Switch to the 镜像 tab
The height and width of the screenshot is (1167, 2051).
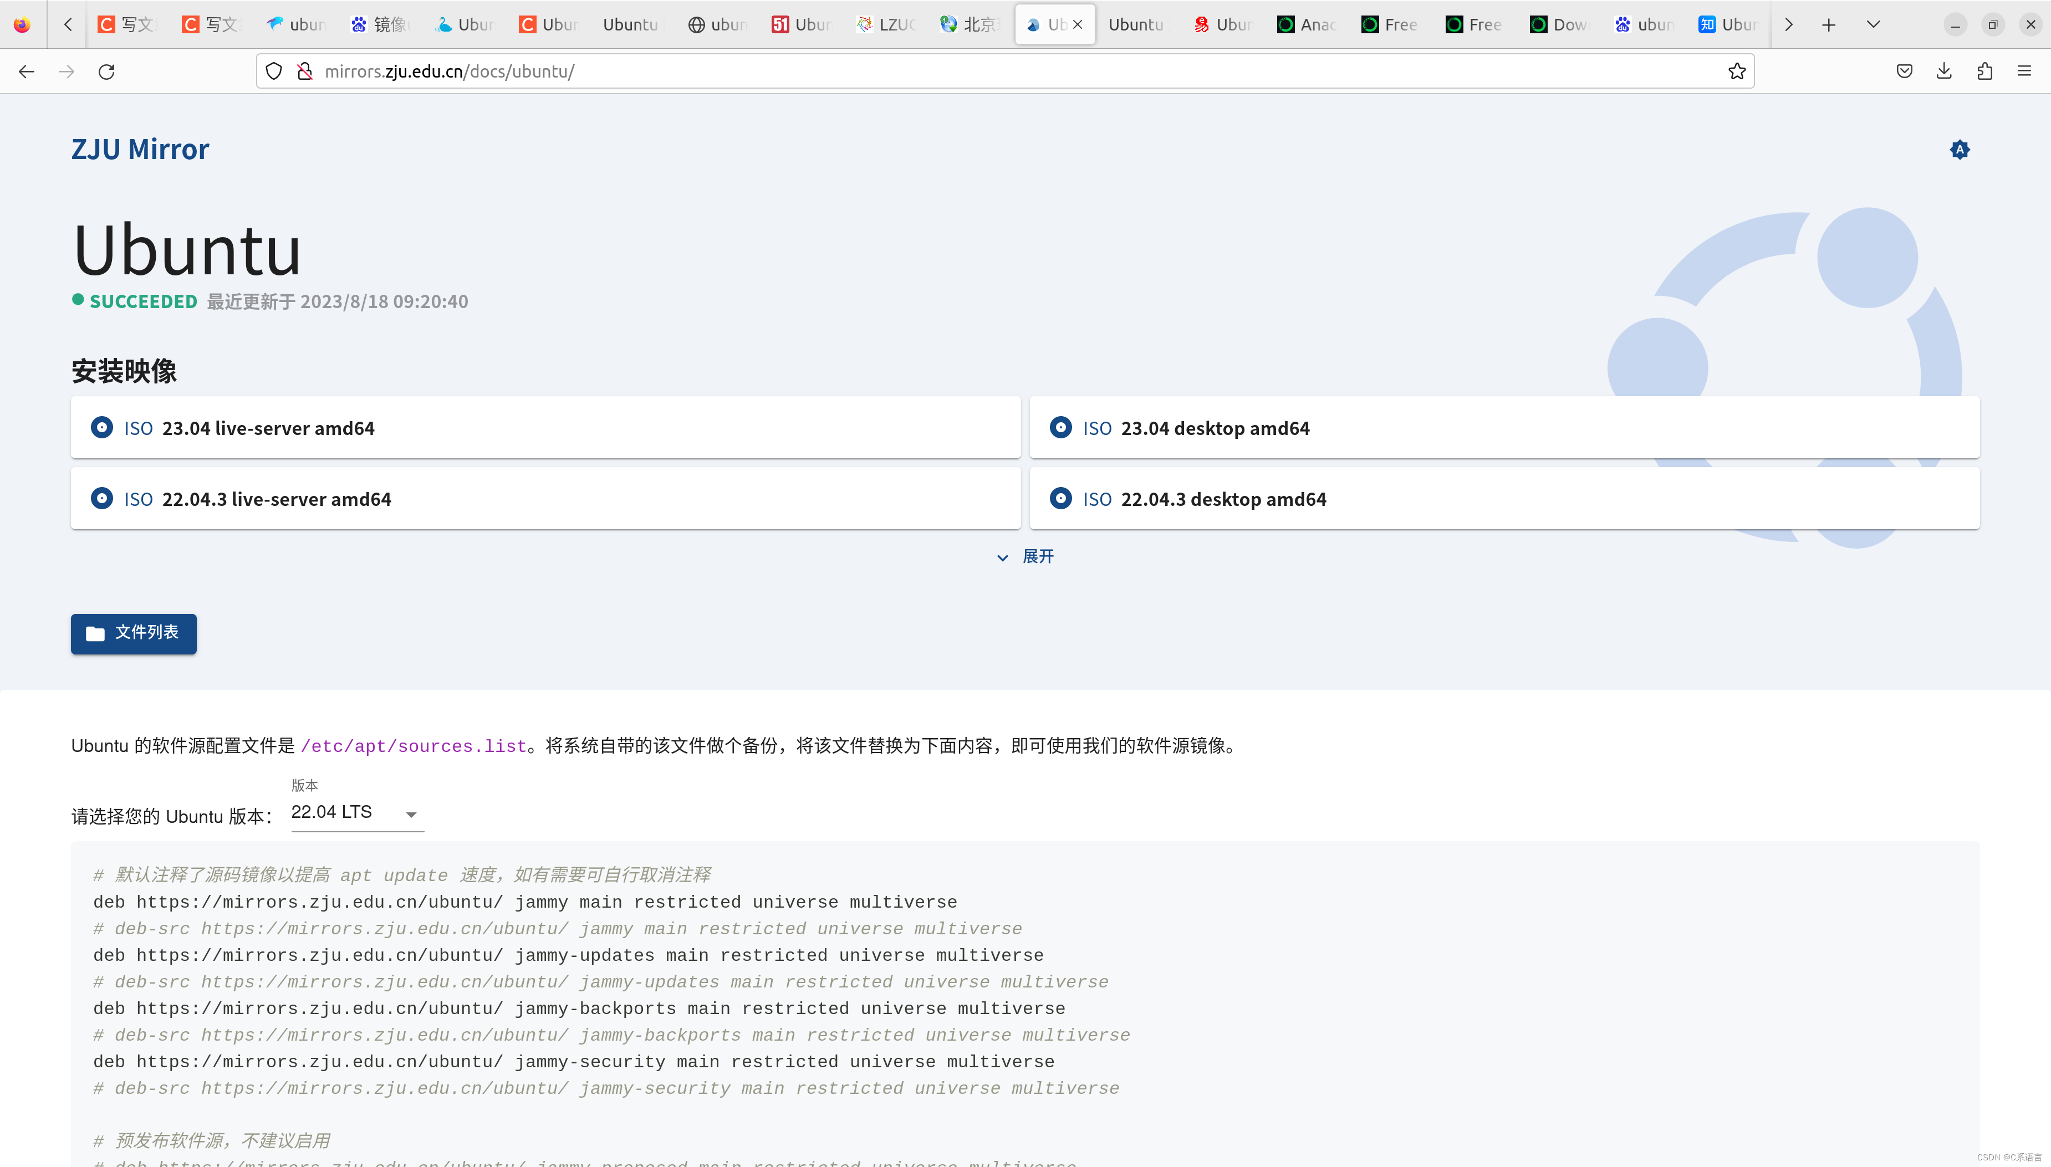tap(380, 25)
